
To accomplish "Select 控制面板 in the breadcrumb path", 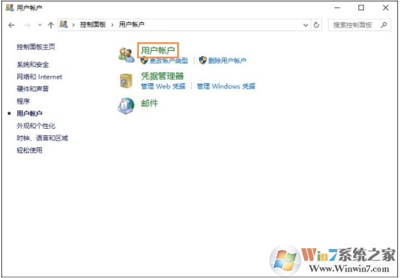I will click(x=93, y=24).
